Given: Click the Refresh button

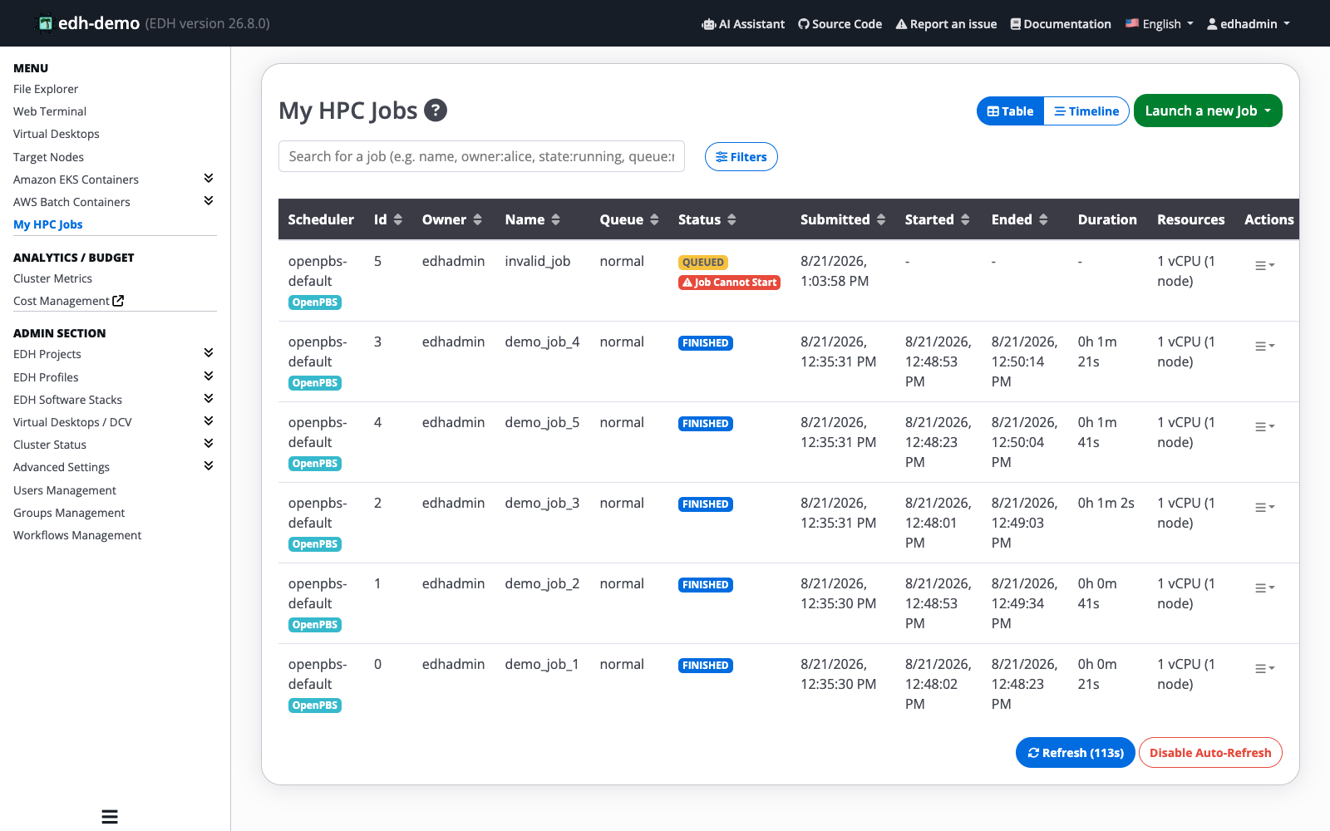Looking at the screenshot, I should click(1075, 753).
